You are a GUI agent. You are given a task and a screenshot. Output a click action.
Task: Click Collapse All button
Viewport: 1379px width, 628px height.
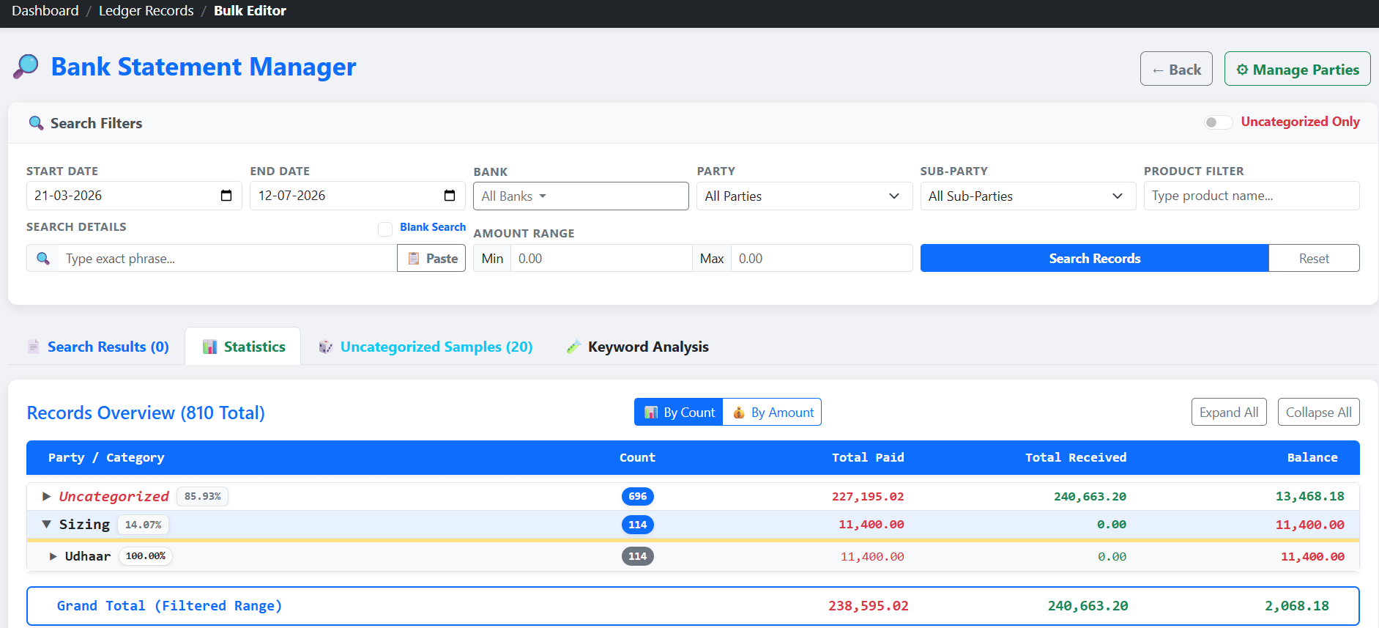point(1319,412)
